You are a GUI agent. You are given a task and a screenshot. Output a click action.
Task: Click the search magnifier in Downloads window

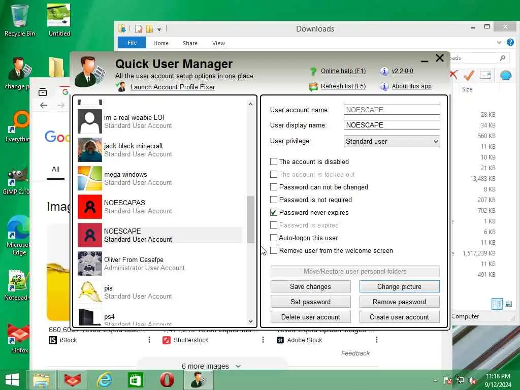502,58
